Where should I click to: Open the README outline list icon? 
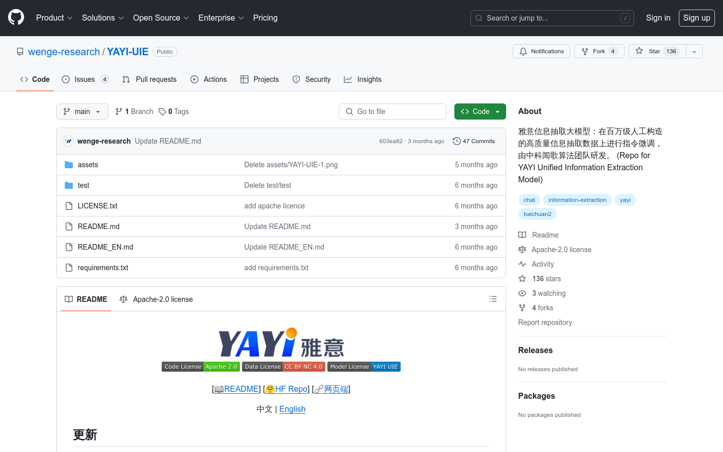[x=493, y=299]
